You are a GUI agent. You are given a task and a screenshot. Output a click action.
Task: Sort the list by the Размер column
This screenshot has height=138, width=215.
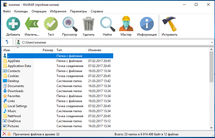coord(44,50)
